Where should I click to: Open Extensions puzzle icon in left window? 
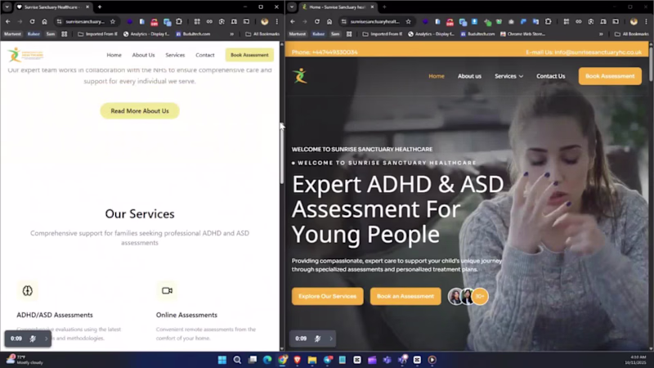click(179, 22)
